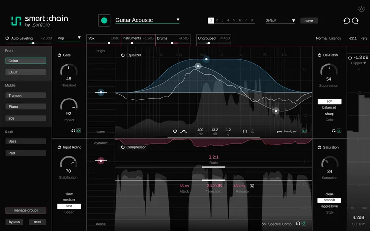Select state slot 5

[x=234, y=20]
